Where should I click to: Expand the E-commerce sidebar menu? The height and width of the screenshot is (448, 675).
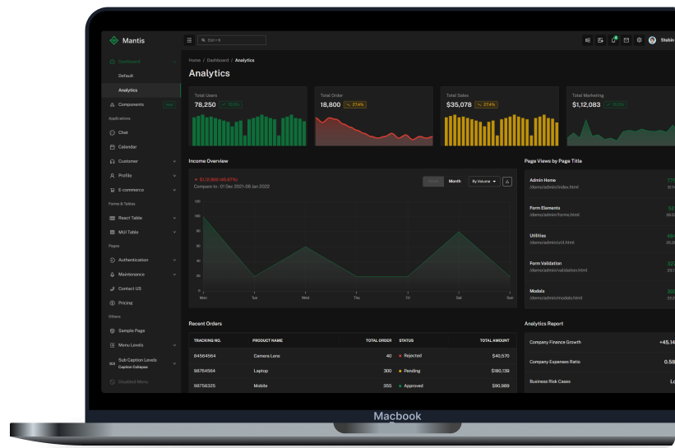[x=131, y=190]
